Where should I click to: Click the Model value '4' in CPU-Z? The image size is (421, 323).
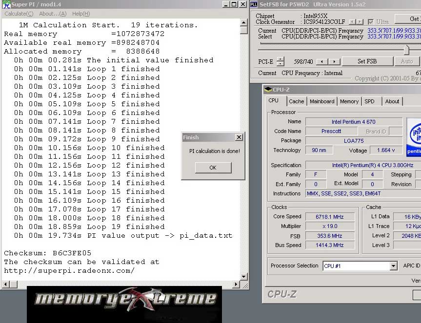pyautogui.click(x=372, y=174)
